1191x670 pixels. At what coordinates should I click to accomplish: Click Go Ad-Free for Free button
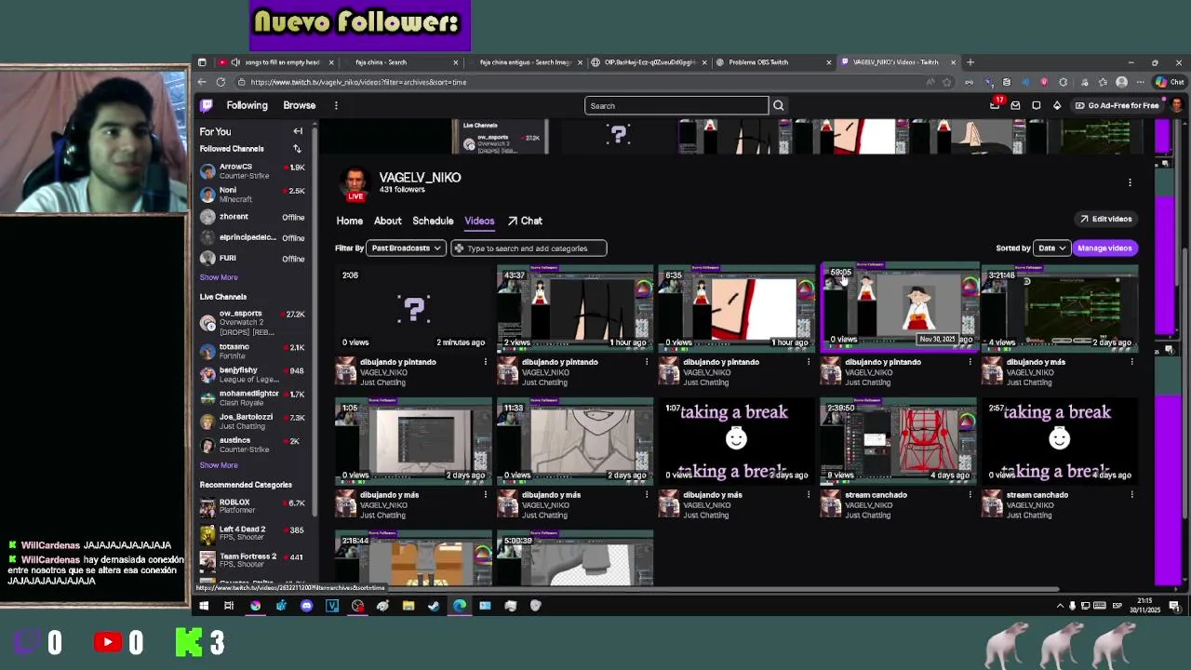pos(1117,105)
